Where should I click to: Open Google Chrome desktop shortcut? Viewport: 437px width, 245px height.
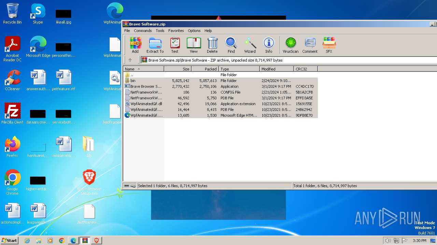coord(12,182)
